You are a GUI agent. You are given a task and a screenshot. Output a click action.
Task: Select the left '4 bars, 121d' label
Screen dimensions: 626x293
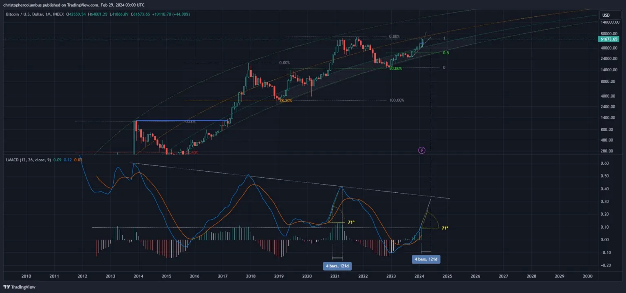click(338, 266)
